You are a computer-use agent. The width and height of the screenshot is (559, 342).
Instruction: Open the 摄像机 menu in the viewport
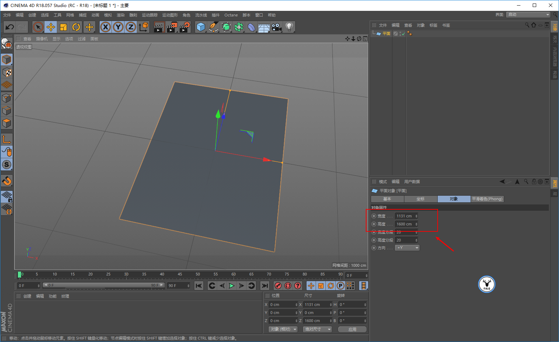point(42,39)
